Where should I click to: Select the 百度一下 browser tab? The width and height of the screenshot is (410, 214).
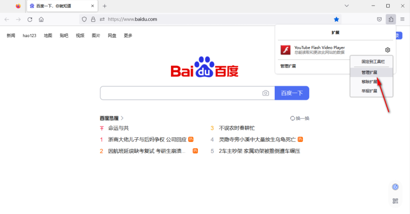62,6
